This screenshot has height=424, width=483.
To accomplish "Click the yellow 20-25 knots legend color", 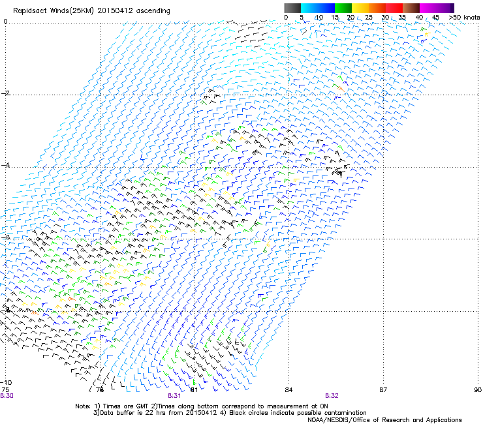I will (360, 8).
